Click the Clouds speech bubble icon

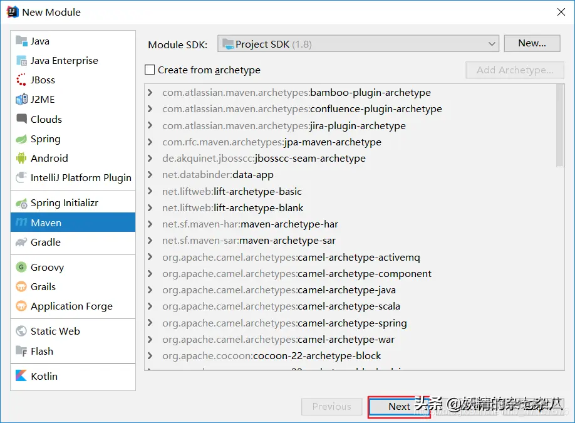pyautogui.click(x=22, y=118)
